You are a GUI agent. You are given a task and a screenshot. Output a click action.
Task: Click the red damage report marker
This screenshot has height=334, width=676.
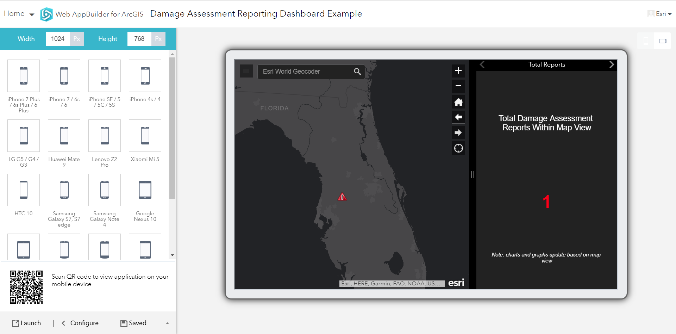[x=342, y=197]
